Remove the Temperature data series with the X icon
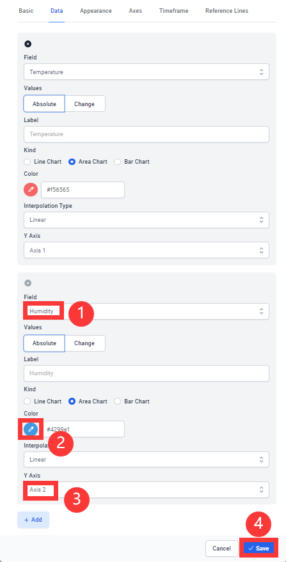The height and width of the screenshot is (562, 286). [x=28, y=43]
